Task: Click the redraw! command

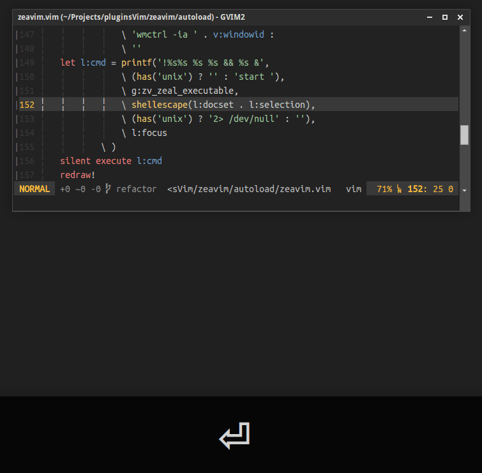Action: (x=77, y=175)
